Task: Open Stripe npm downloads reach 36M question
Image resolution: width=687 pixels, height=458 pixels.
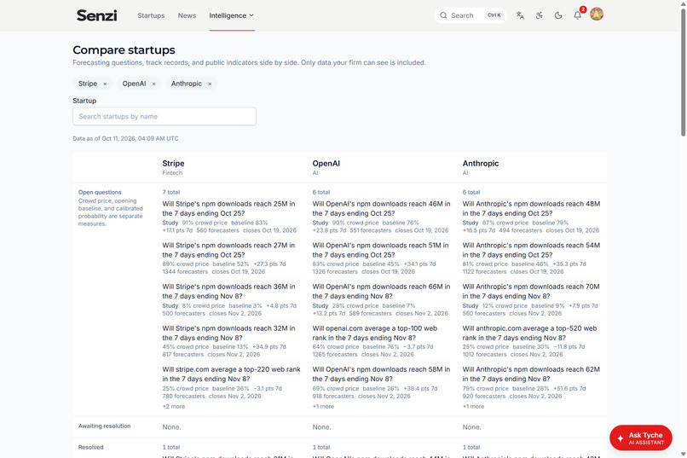Action: pyautogui.click(x=228, y=292)
